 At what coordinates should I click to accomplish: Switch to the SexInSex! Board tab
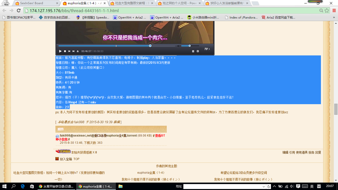tap(36, 3)
